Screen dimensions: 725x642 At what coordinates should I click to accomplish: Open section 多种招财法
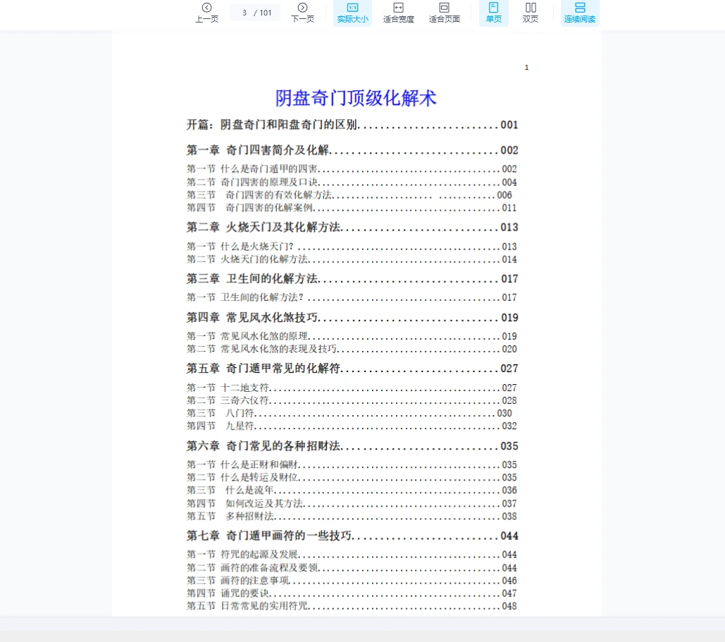352,516
